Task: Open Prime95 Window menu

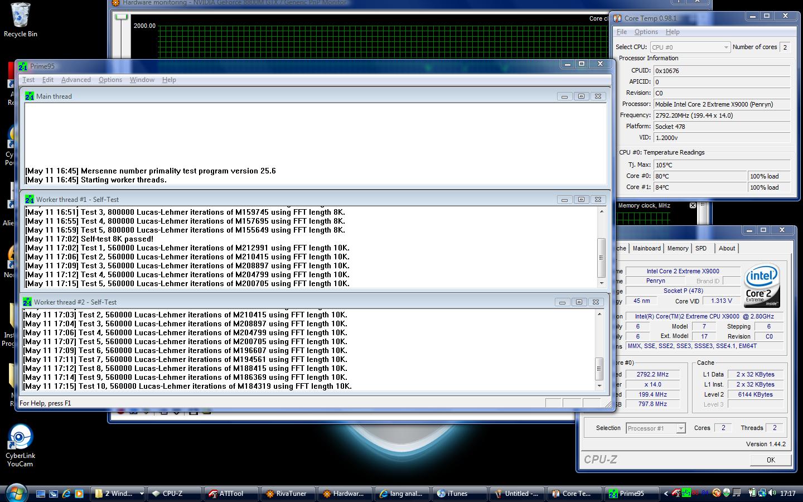Action: pyautogui.click(x=142, y=80)
